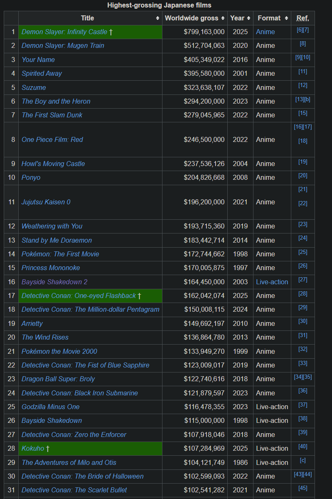
Task: Open Princess Mononoke link
Action: pos(51,268)
